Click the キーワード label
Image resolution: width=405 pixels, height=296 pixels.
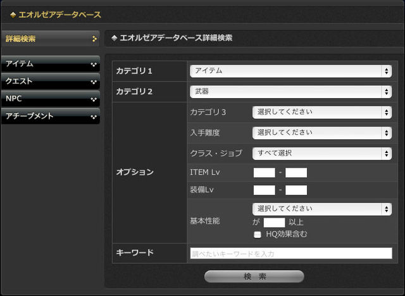pos(135,252)
